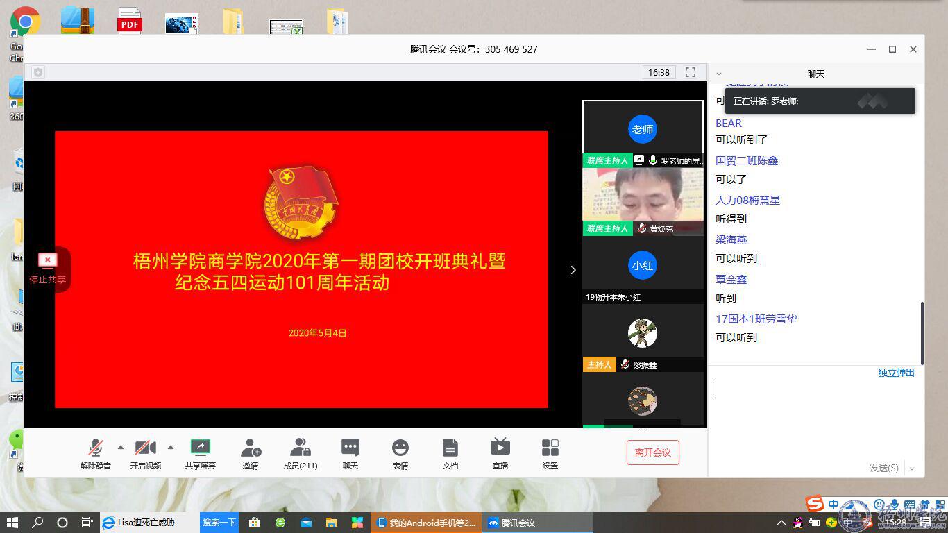The width and height of the screenshot is (948, 533).
Task: Stop sharing with the 停止共享 button
Action: click(x=47, y=269)
